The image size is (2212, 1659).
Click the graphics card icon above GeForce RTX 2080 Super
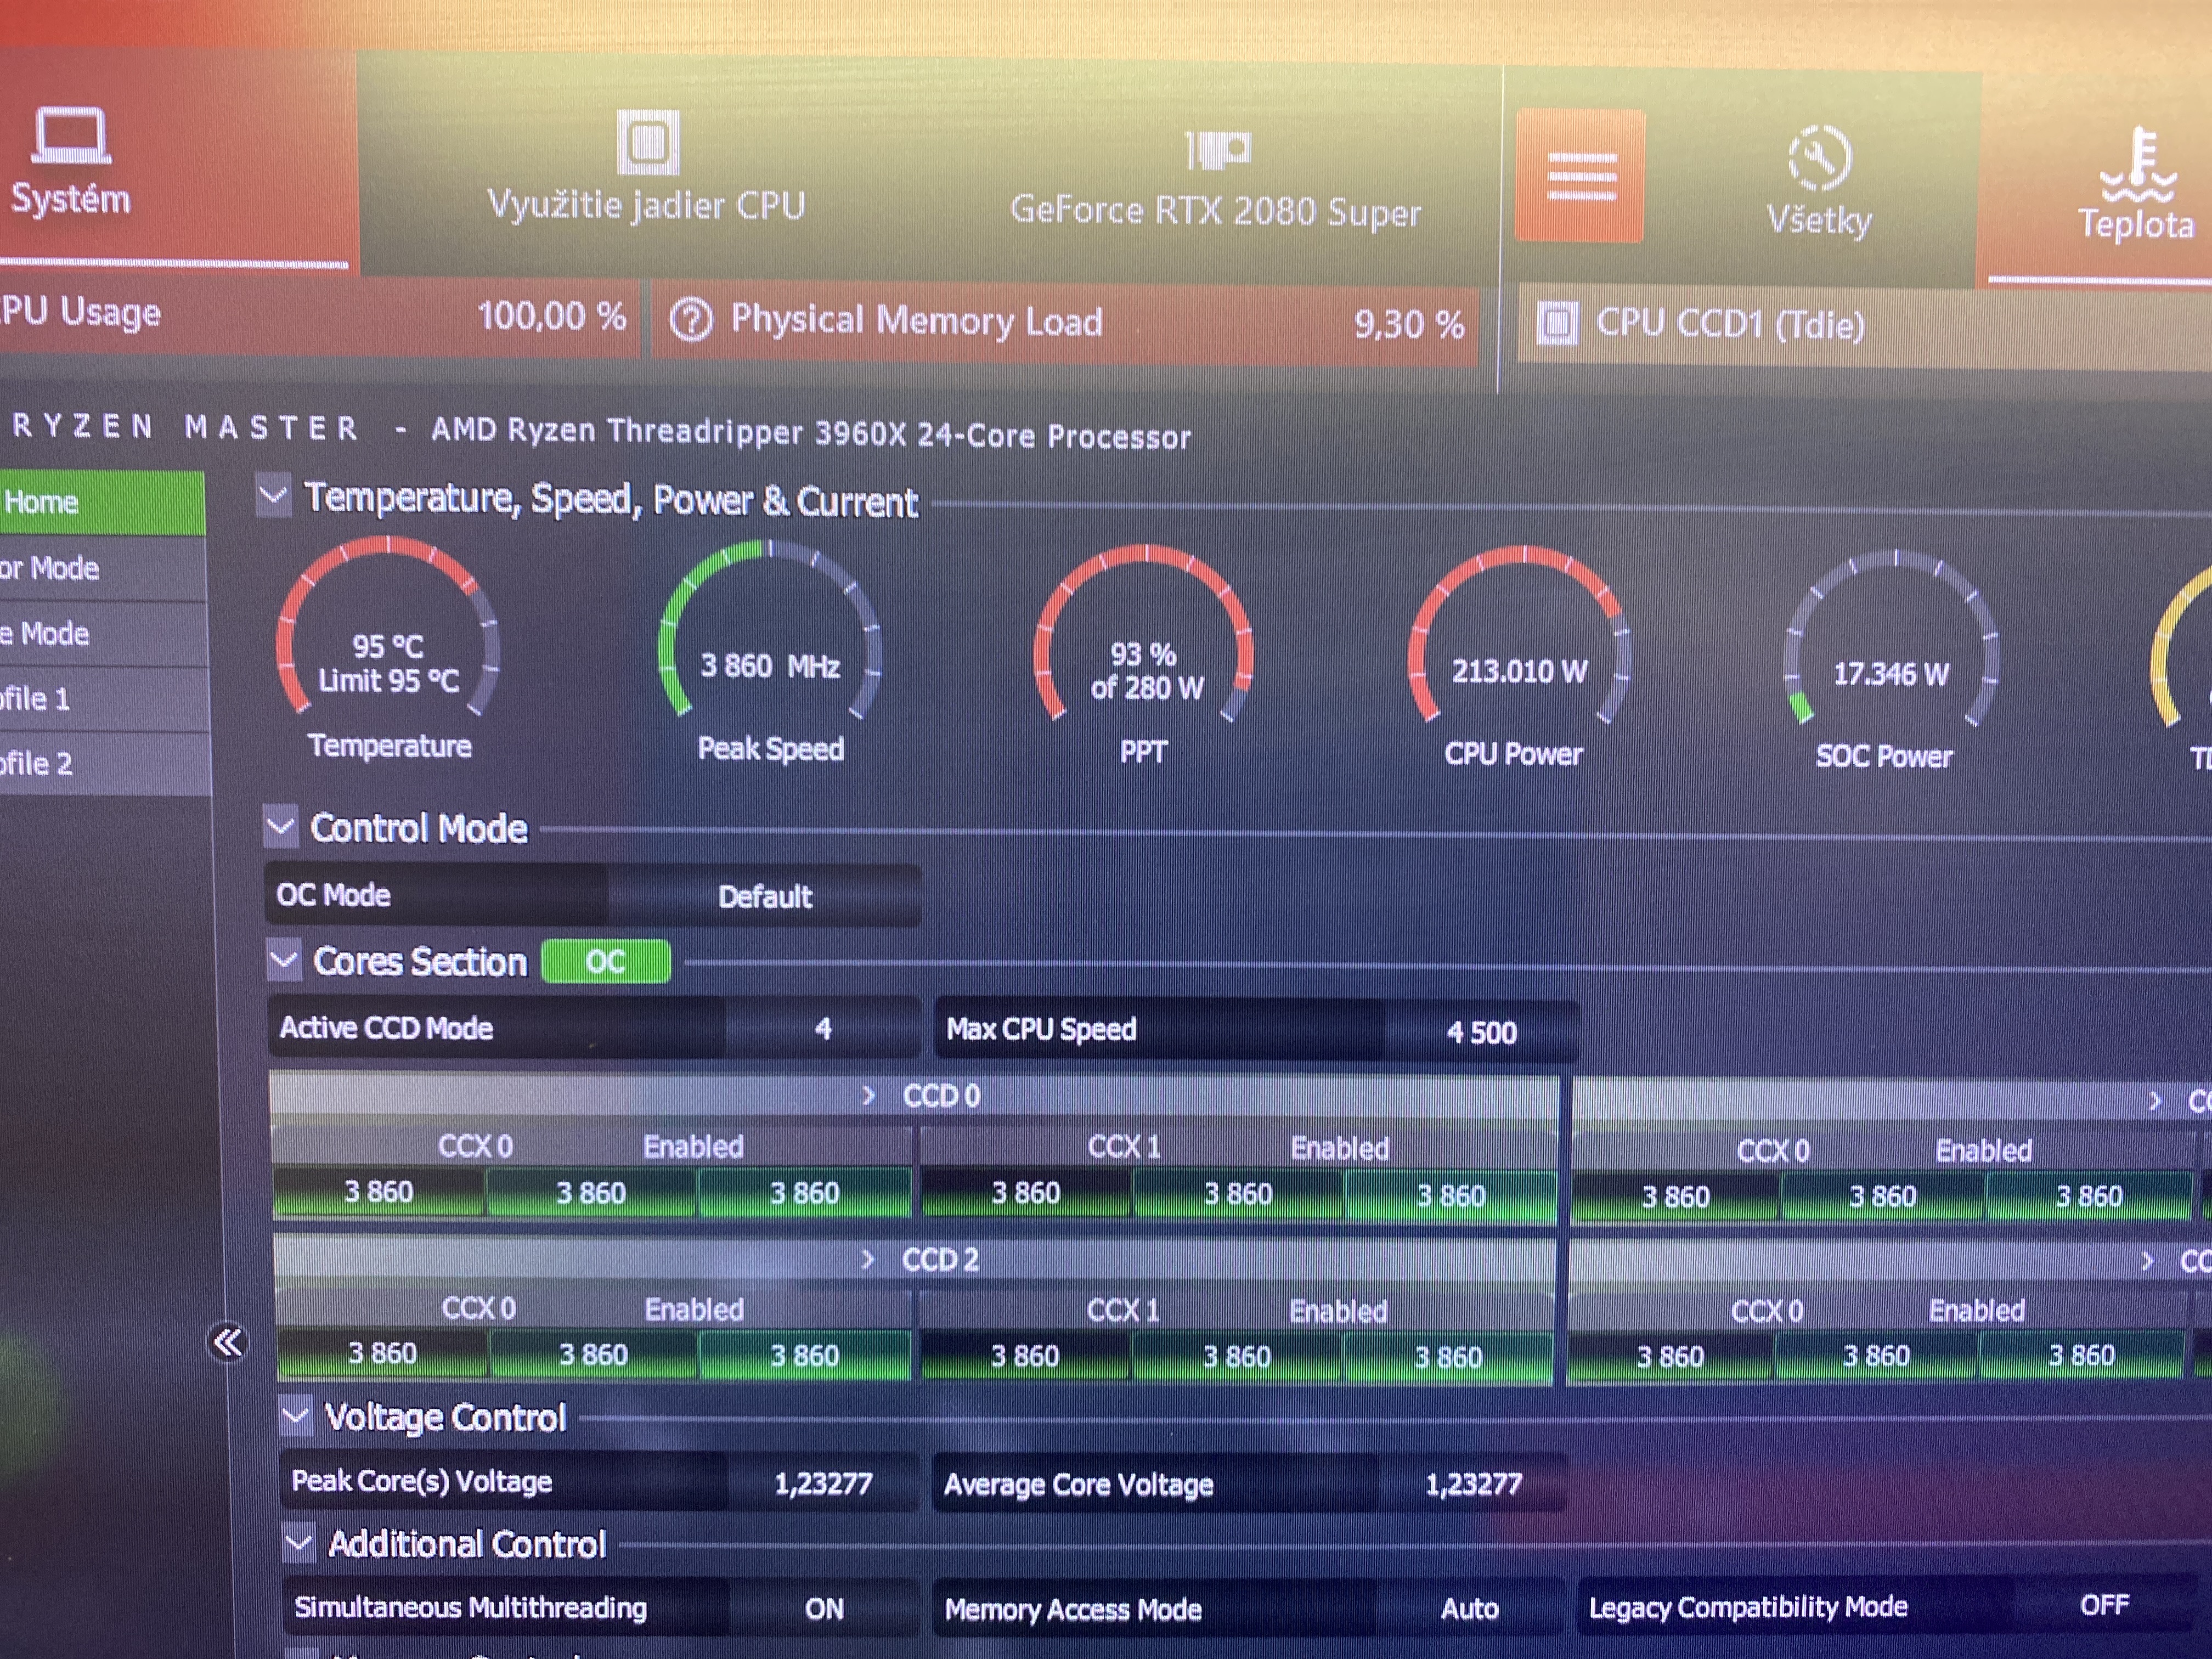[1217, 150]
